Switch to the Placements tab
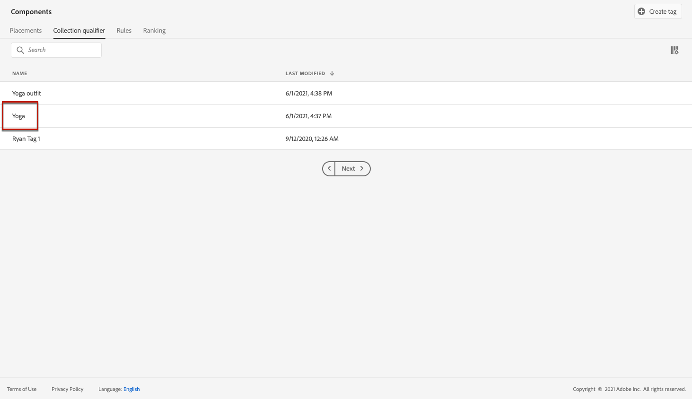Screen dimensions: 692x399 click(26, 31)
